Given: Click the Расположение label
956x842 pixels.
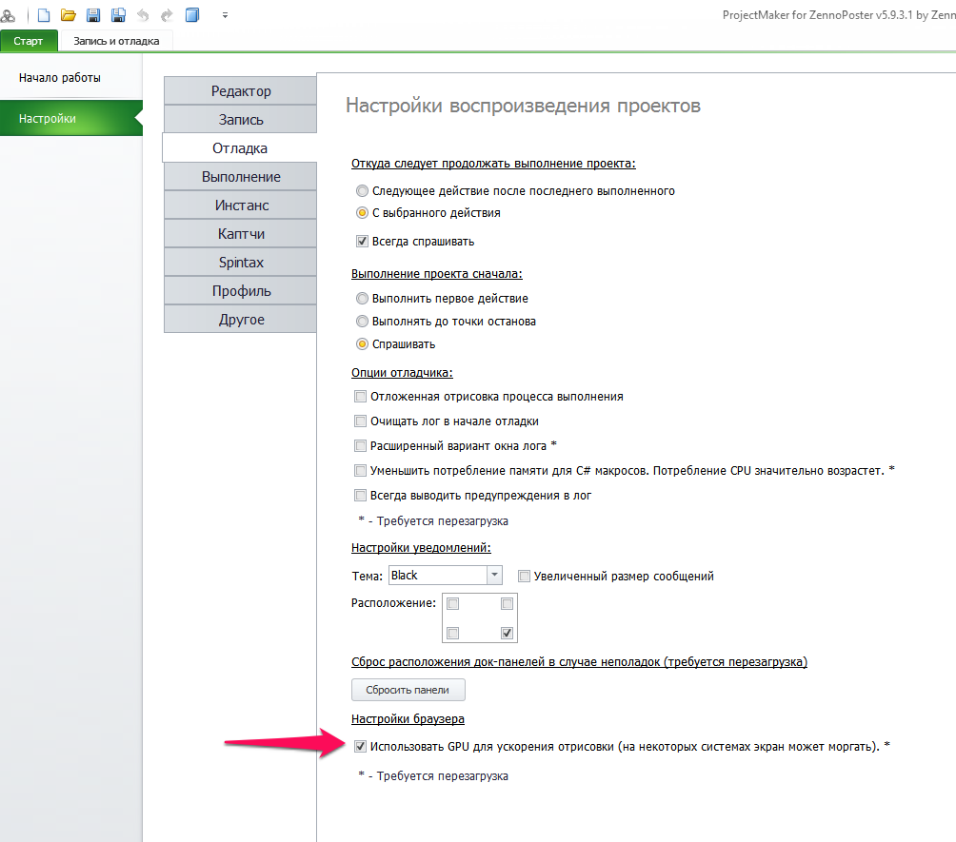Looking at the screenshot, I should (394, 603).
